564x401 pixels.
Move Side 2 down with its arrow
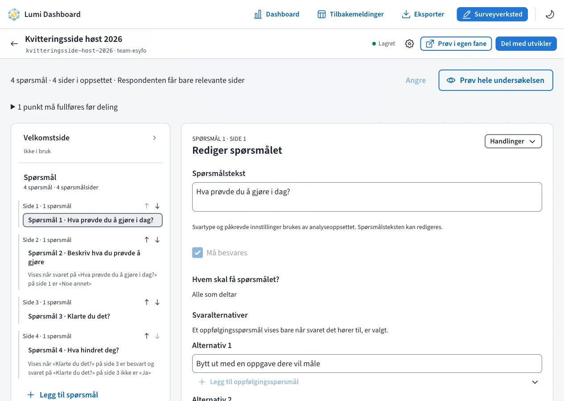157,240
